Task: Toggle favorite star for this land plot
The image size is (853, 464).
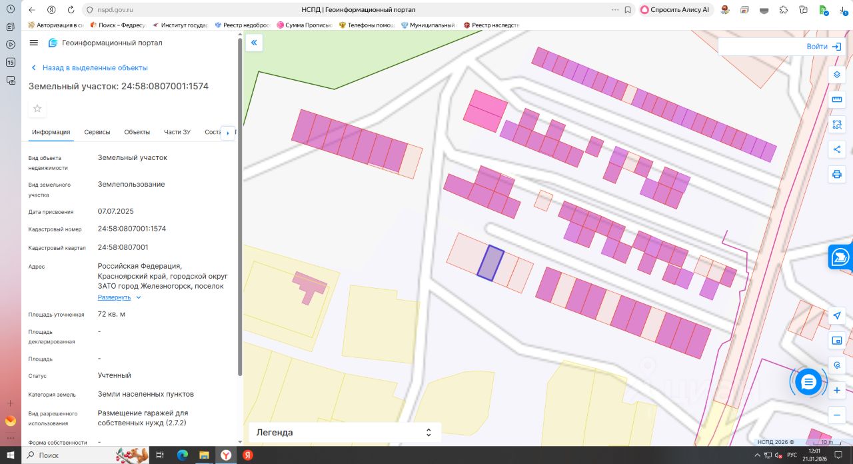Action: pyautogui.click(x=37, y=109)
